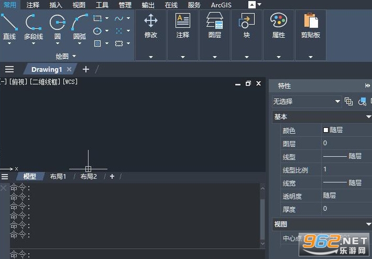372x259 pixels.
Task: Click the quick select icon in 特性 panel
Action: [362, 102]
